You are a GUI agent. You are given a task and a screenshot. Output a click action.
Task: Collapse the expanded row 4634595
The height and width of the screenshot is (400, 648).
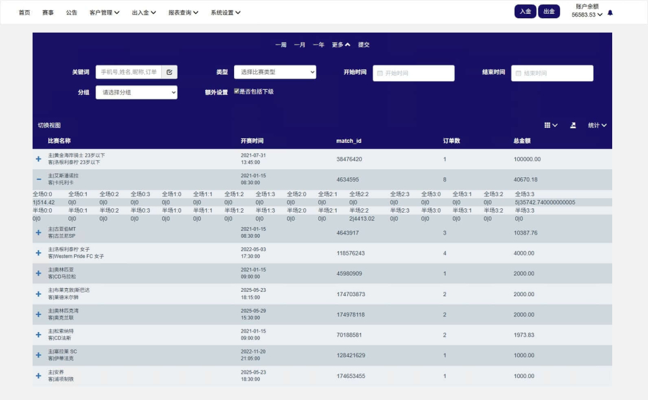point(38,179)
